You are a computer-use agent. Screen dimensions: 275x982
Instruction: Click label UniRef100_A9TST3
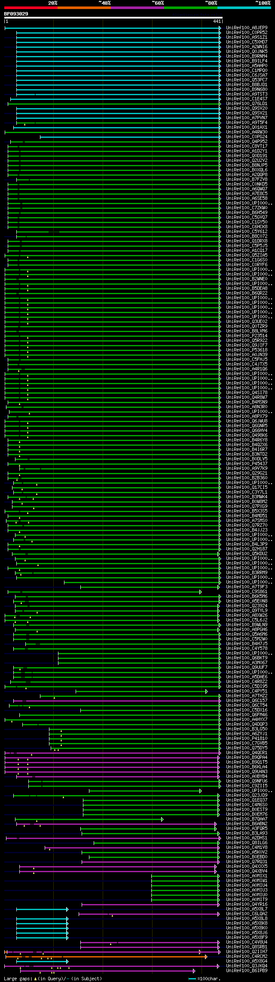click(x=247, y=94)
